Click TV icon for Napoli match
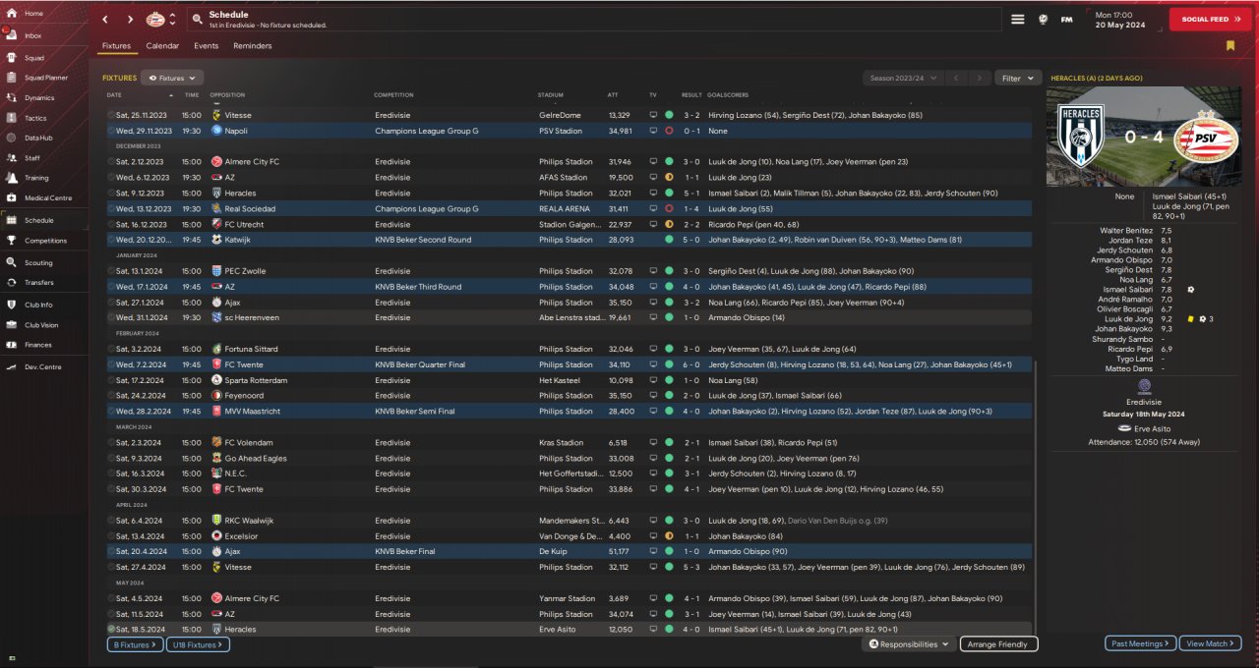The image size is (1259, 668). (x=652, y=131)
